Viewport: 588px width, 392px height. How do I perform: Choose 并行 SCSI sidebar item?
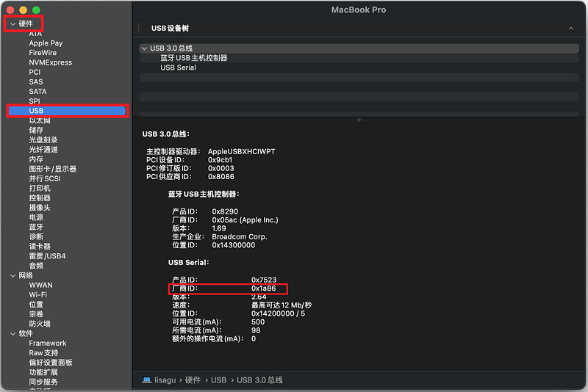[45, 178]
